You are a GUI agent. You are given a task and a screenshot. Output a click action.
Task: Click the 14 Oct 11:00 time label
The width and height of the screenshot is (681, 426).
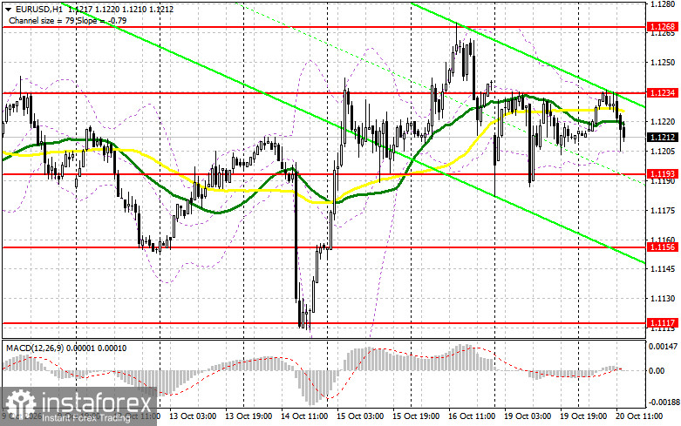(304, 416)
